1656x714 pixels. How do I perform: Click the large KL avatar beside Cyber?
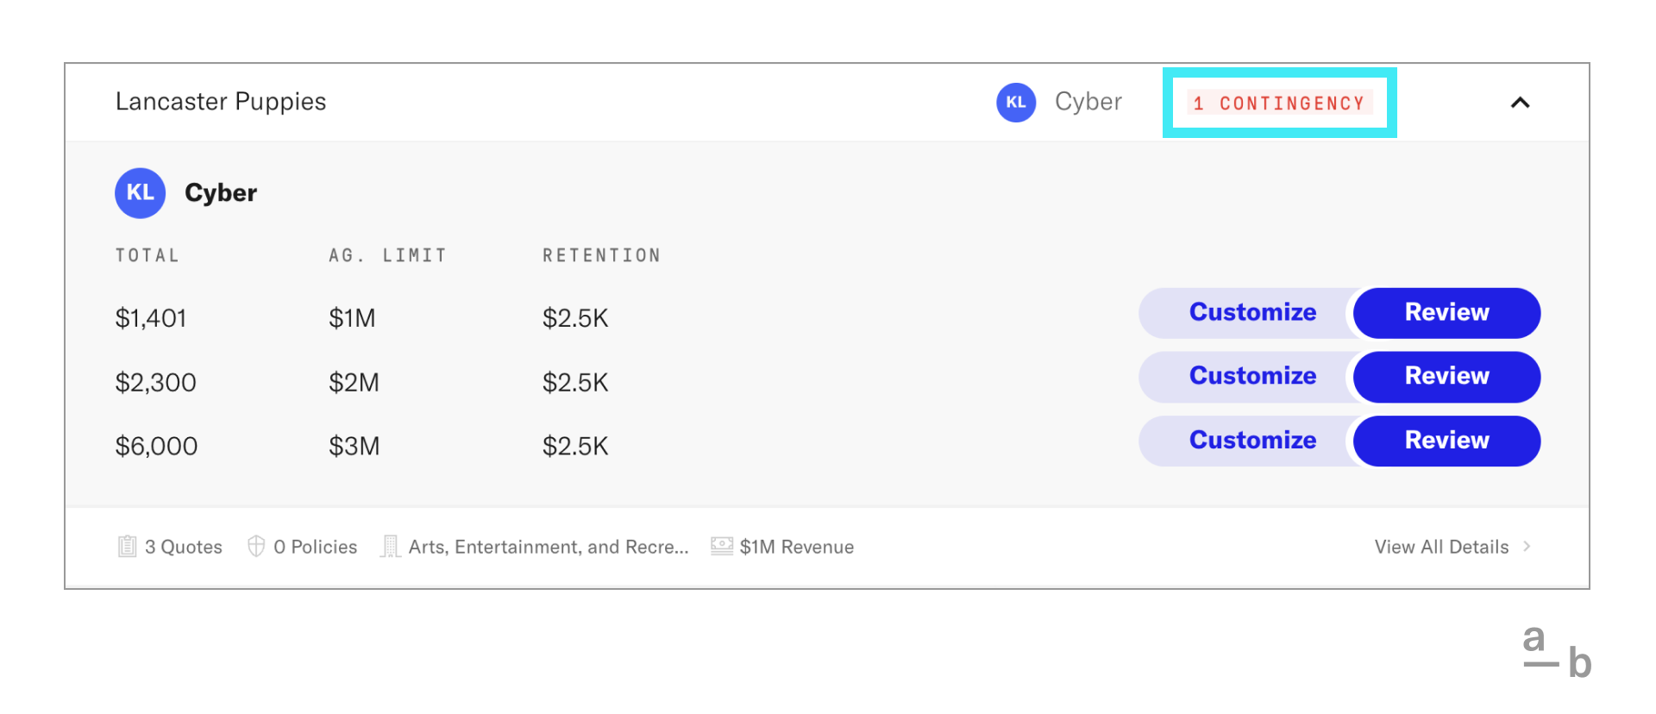click(x=141, y=192)
